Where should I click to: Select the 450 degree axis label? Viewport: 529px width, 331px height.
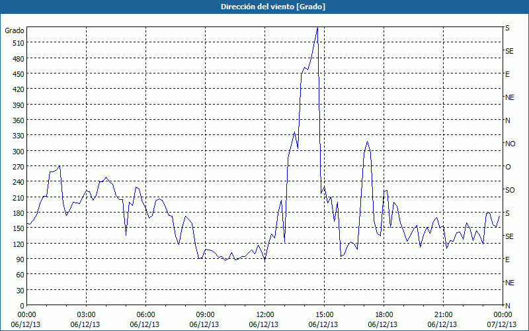[19, 74]
